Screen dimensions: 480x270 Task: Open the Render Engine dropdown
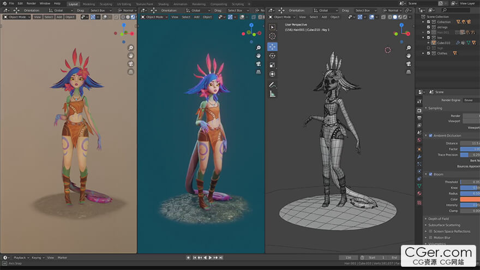pos(470,100)
